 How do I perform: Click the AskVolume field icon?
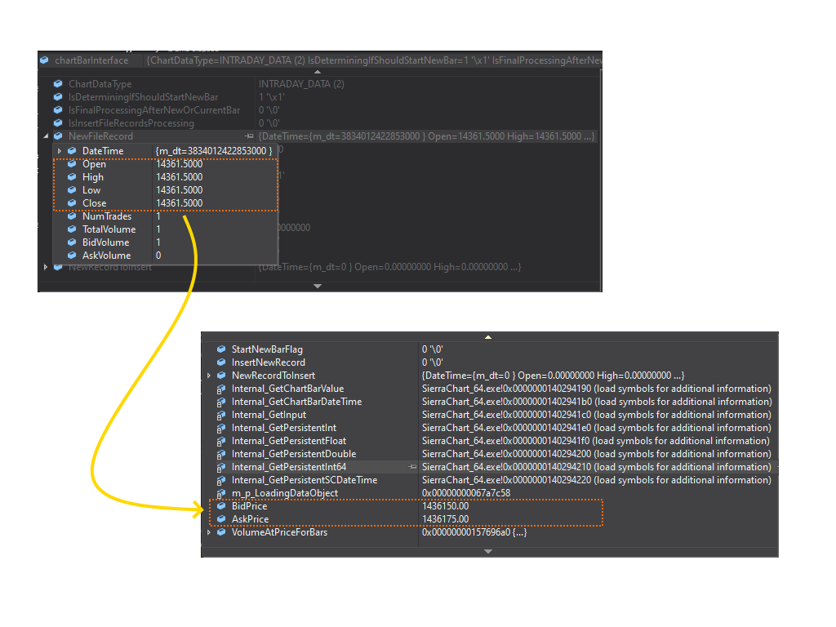click(72, 256)
